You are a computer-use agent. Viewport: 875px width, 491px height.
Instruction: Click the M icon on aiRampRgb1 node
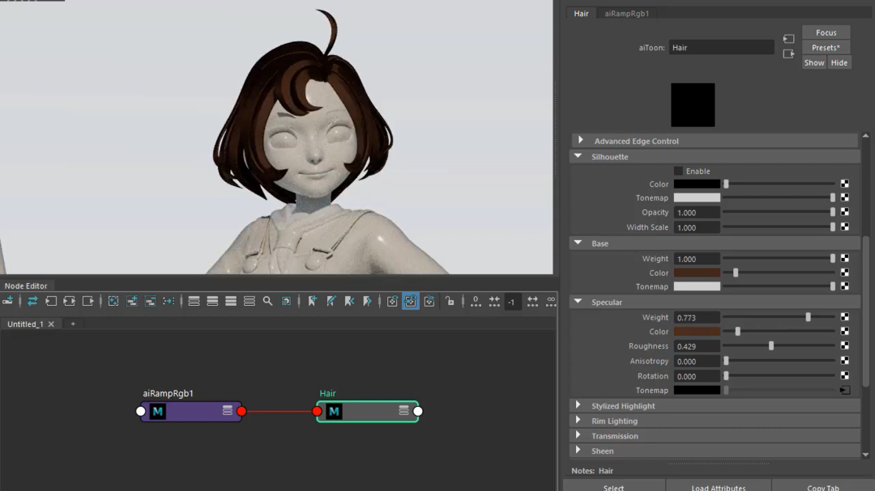coord(158,412)
